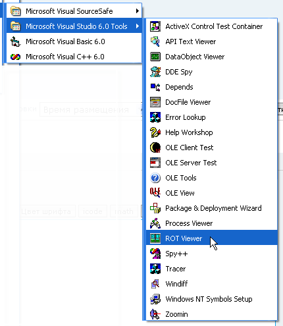Click the Depends icon
Screen dimensions: 283x326
[155, 87]
